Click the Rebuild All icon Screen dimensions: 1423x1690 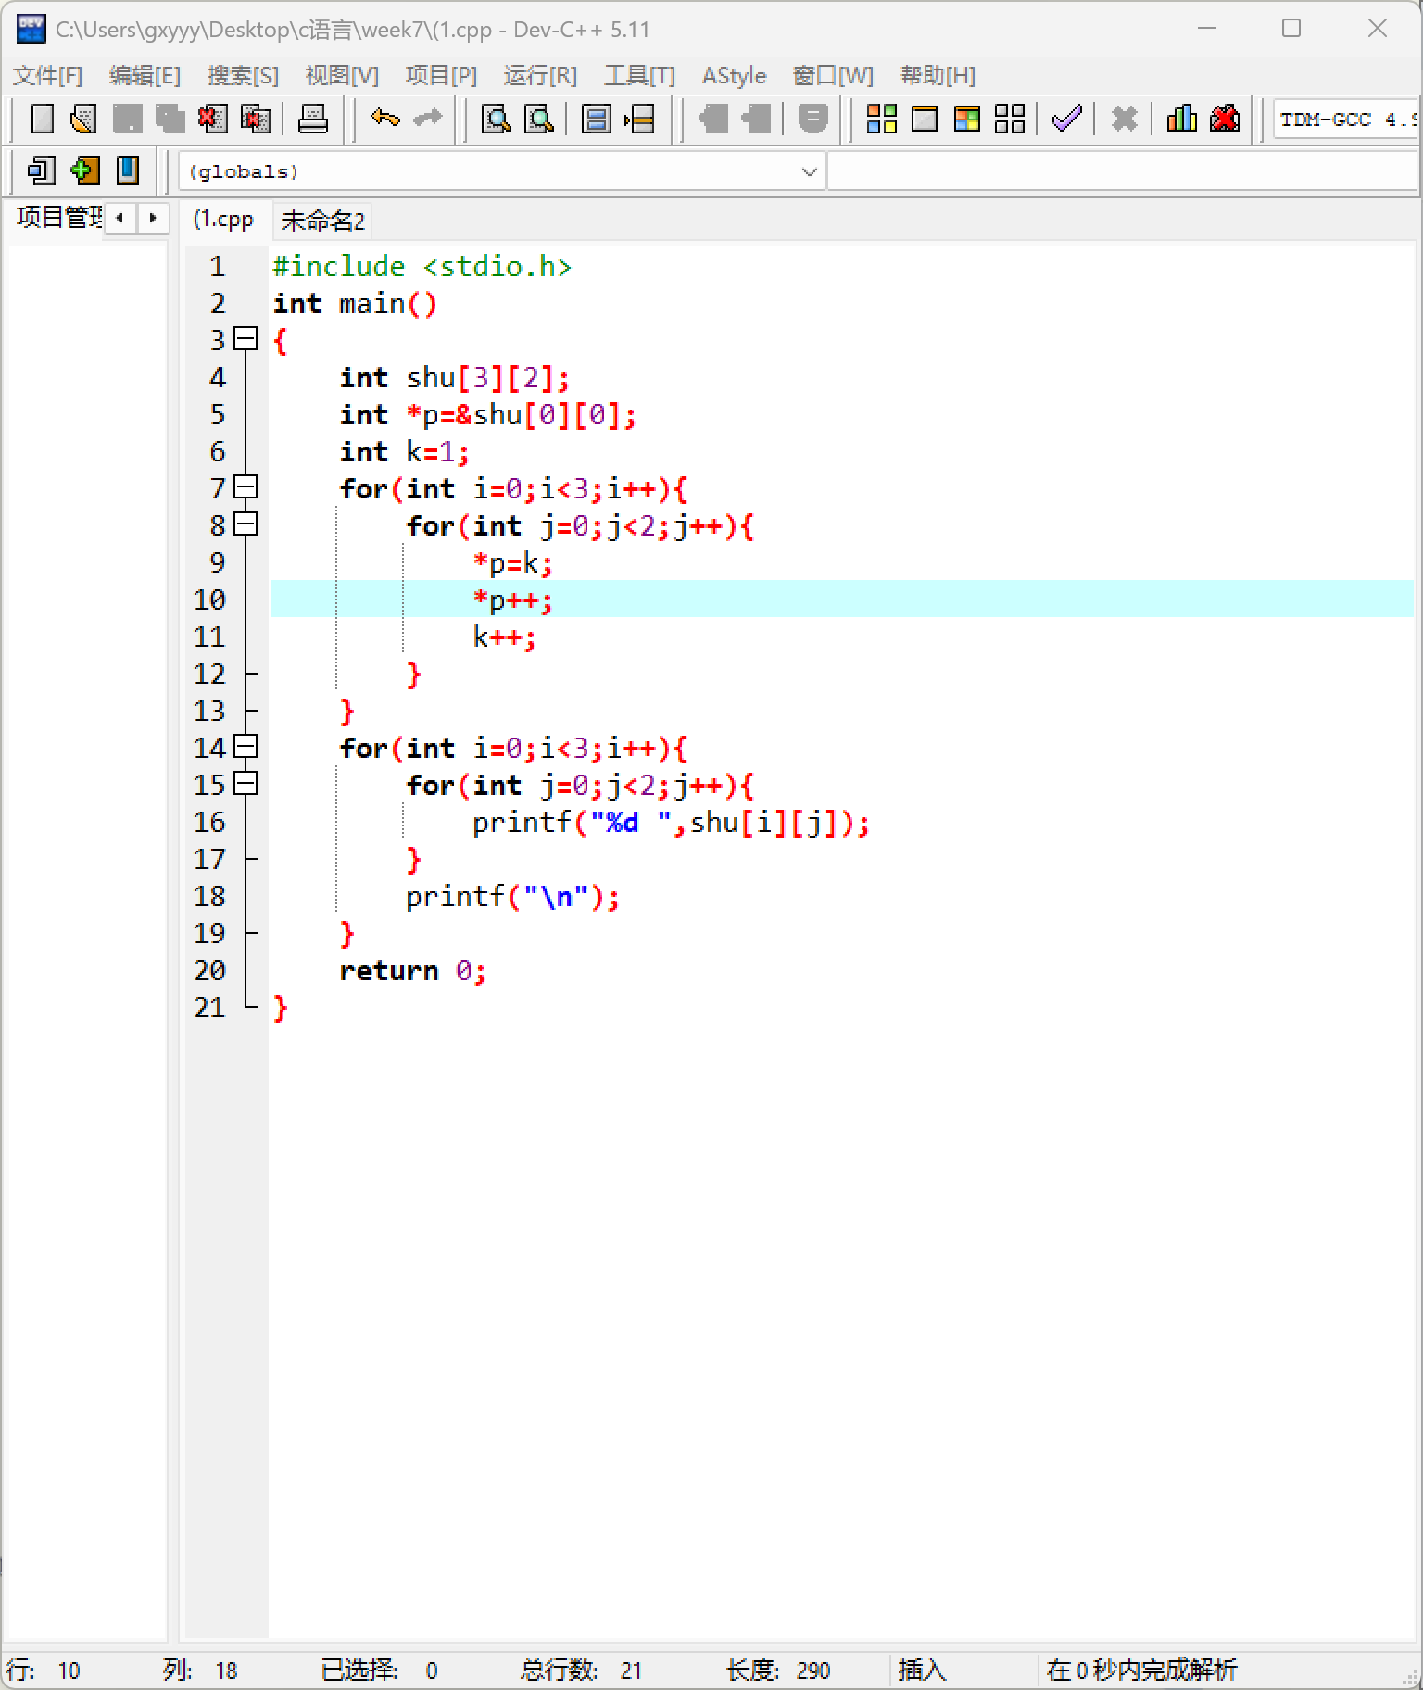coord(1010,119)
